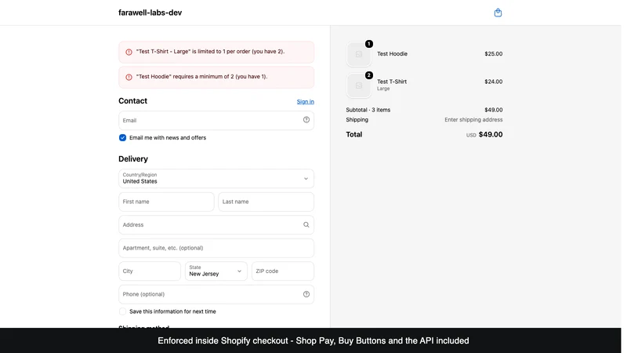Check Save this information for next time

point(122,311)
